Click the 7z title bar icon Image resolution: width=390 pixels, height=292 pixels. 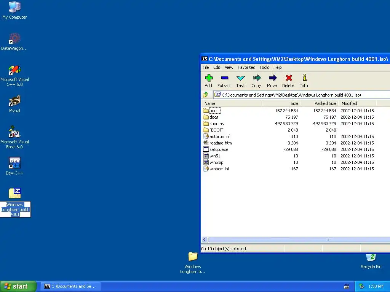pos(205,59)
